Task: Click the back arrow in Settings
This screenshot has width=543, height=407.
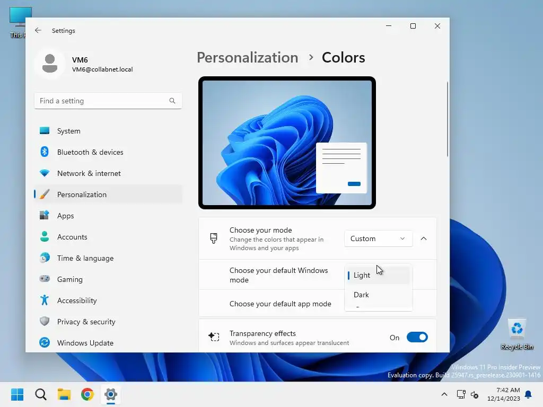Action: click(38, 30)
